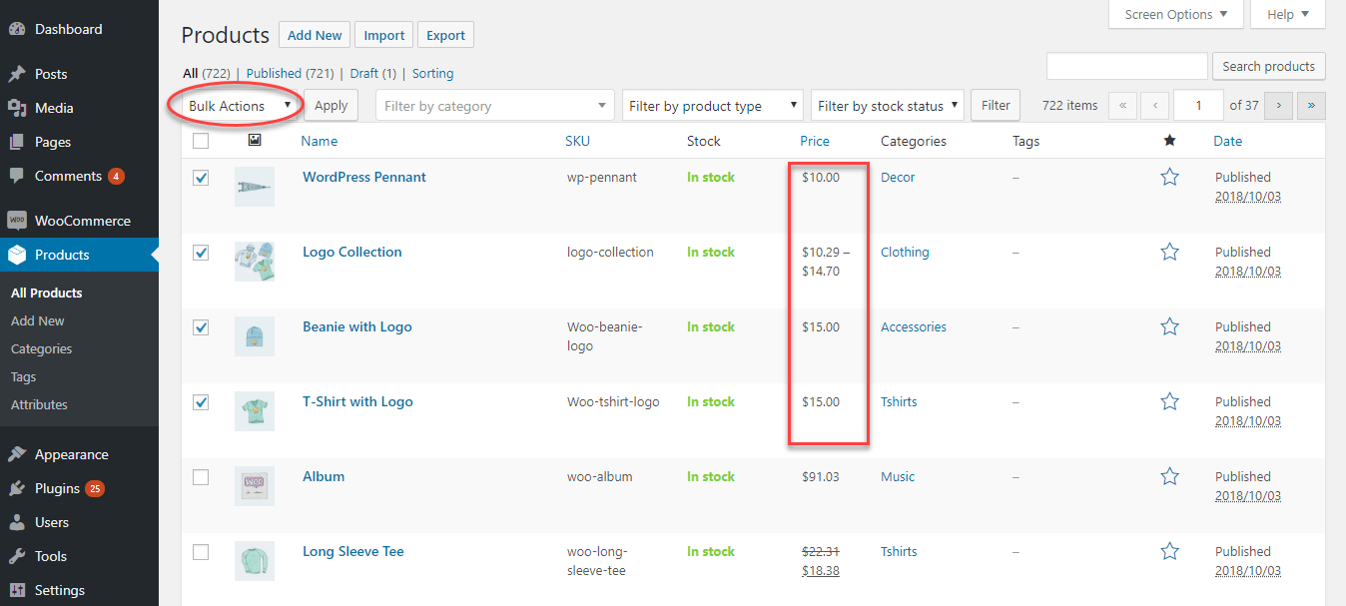Click the Export button
The width and height of the screenshot is (1346, 606).
pos(446,35)
